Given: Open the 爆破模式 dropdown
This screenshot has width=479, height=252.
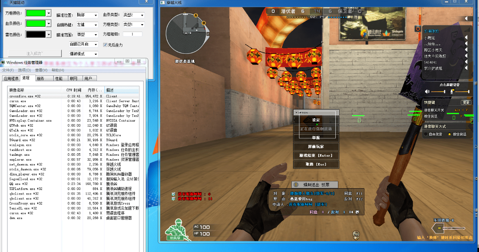Looking at the screenshot, I should [84, 54].
